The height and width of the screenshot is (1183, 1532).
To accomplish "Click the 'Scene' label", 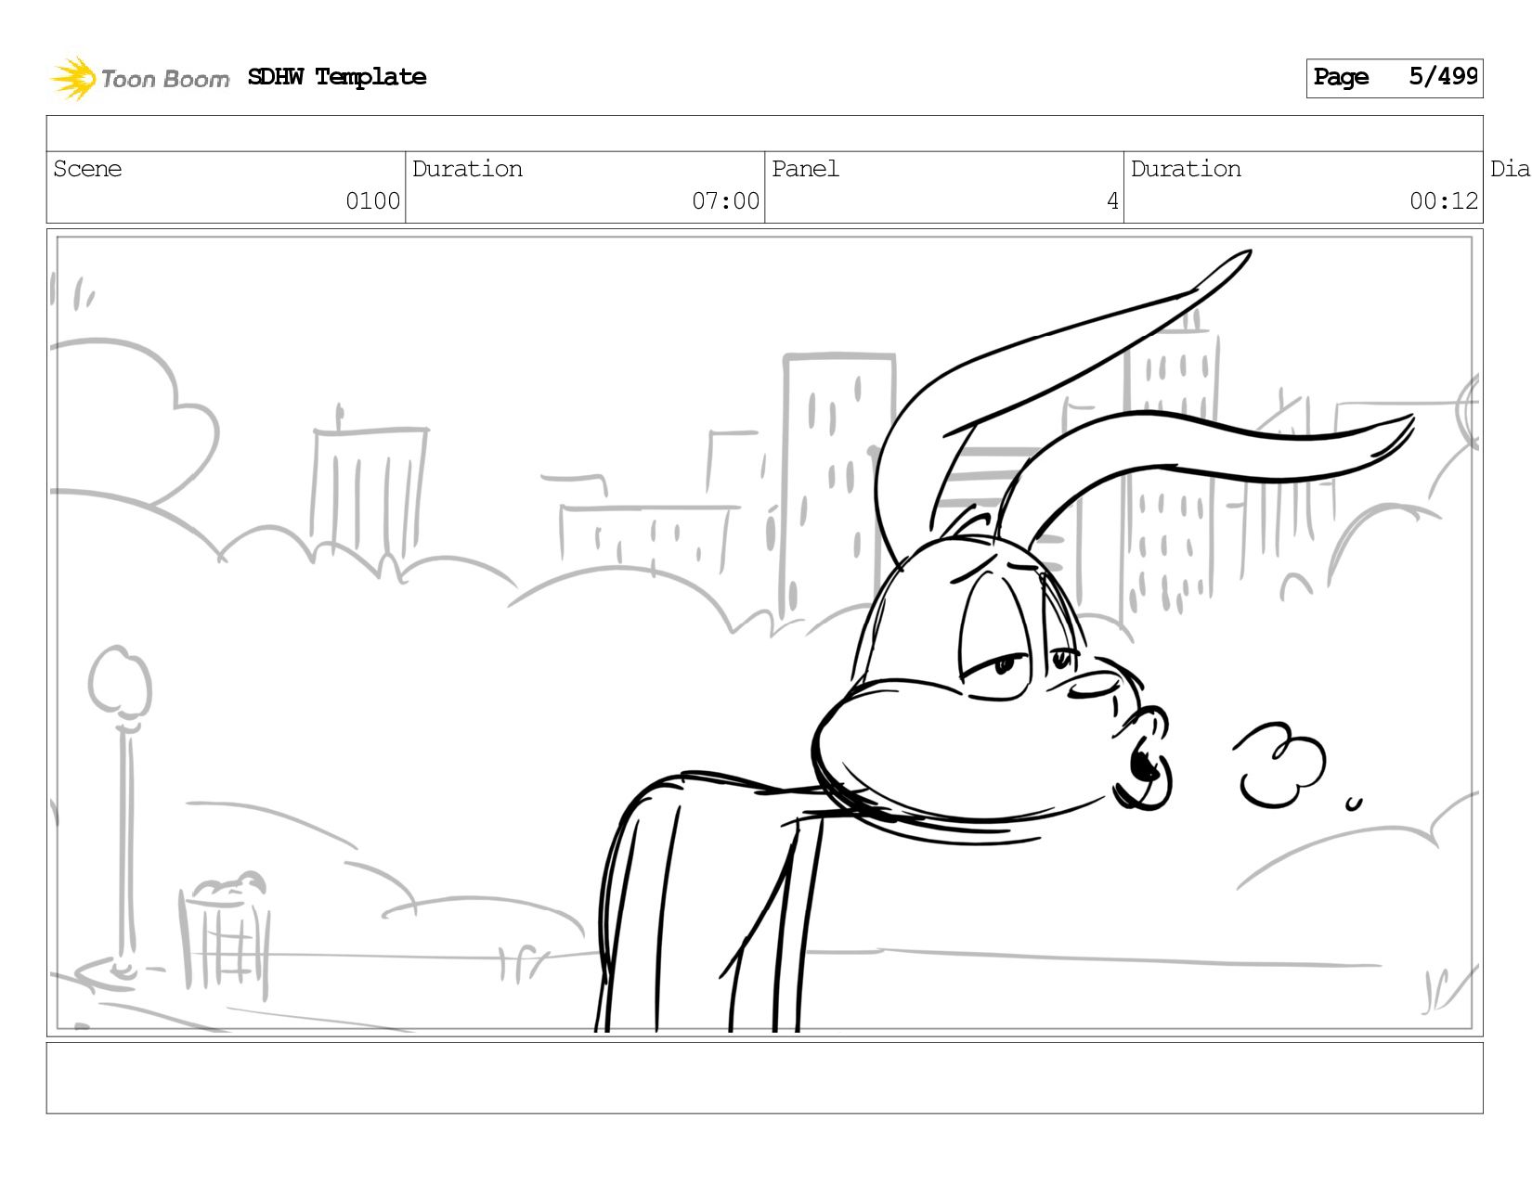I will pyautogui.click(x=87, y=169).
